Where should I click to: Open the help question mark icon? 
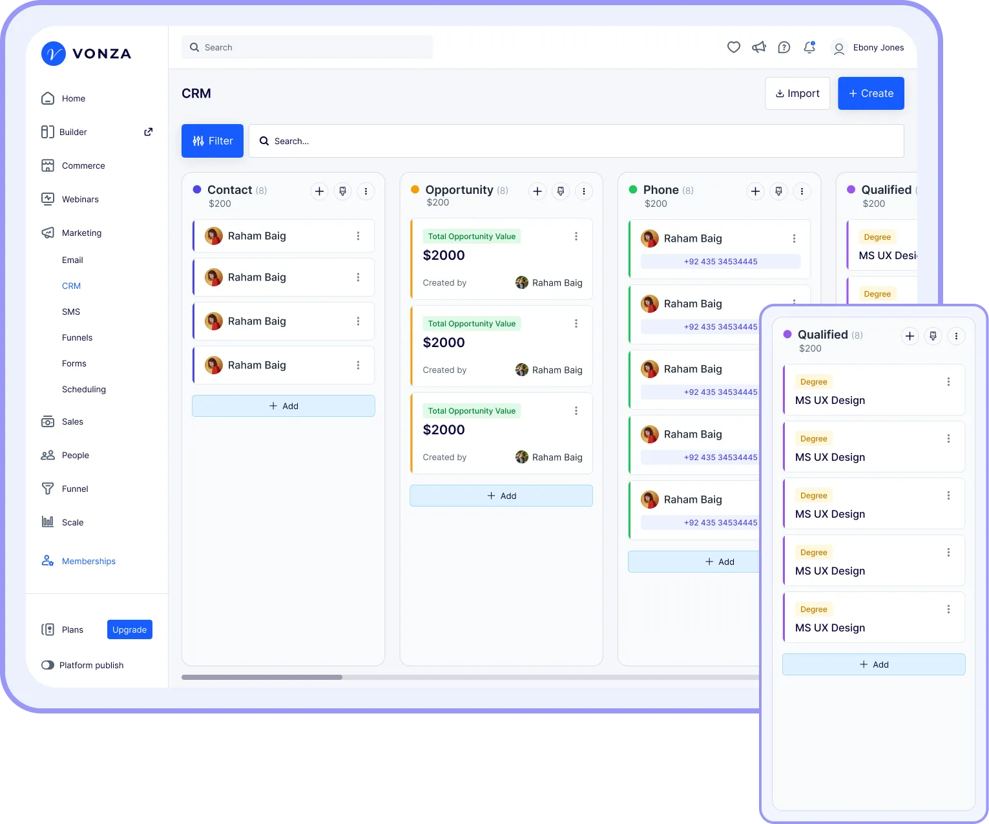pos(784,47)
